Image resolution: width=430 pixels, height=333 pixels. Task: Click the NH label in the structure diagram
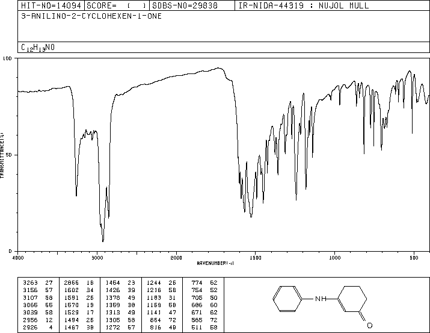pyautogui.click(x=321, y=299)
